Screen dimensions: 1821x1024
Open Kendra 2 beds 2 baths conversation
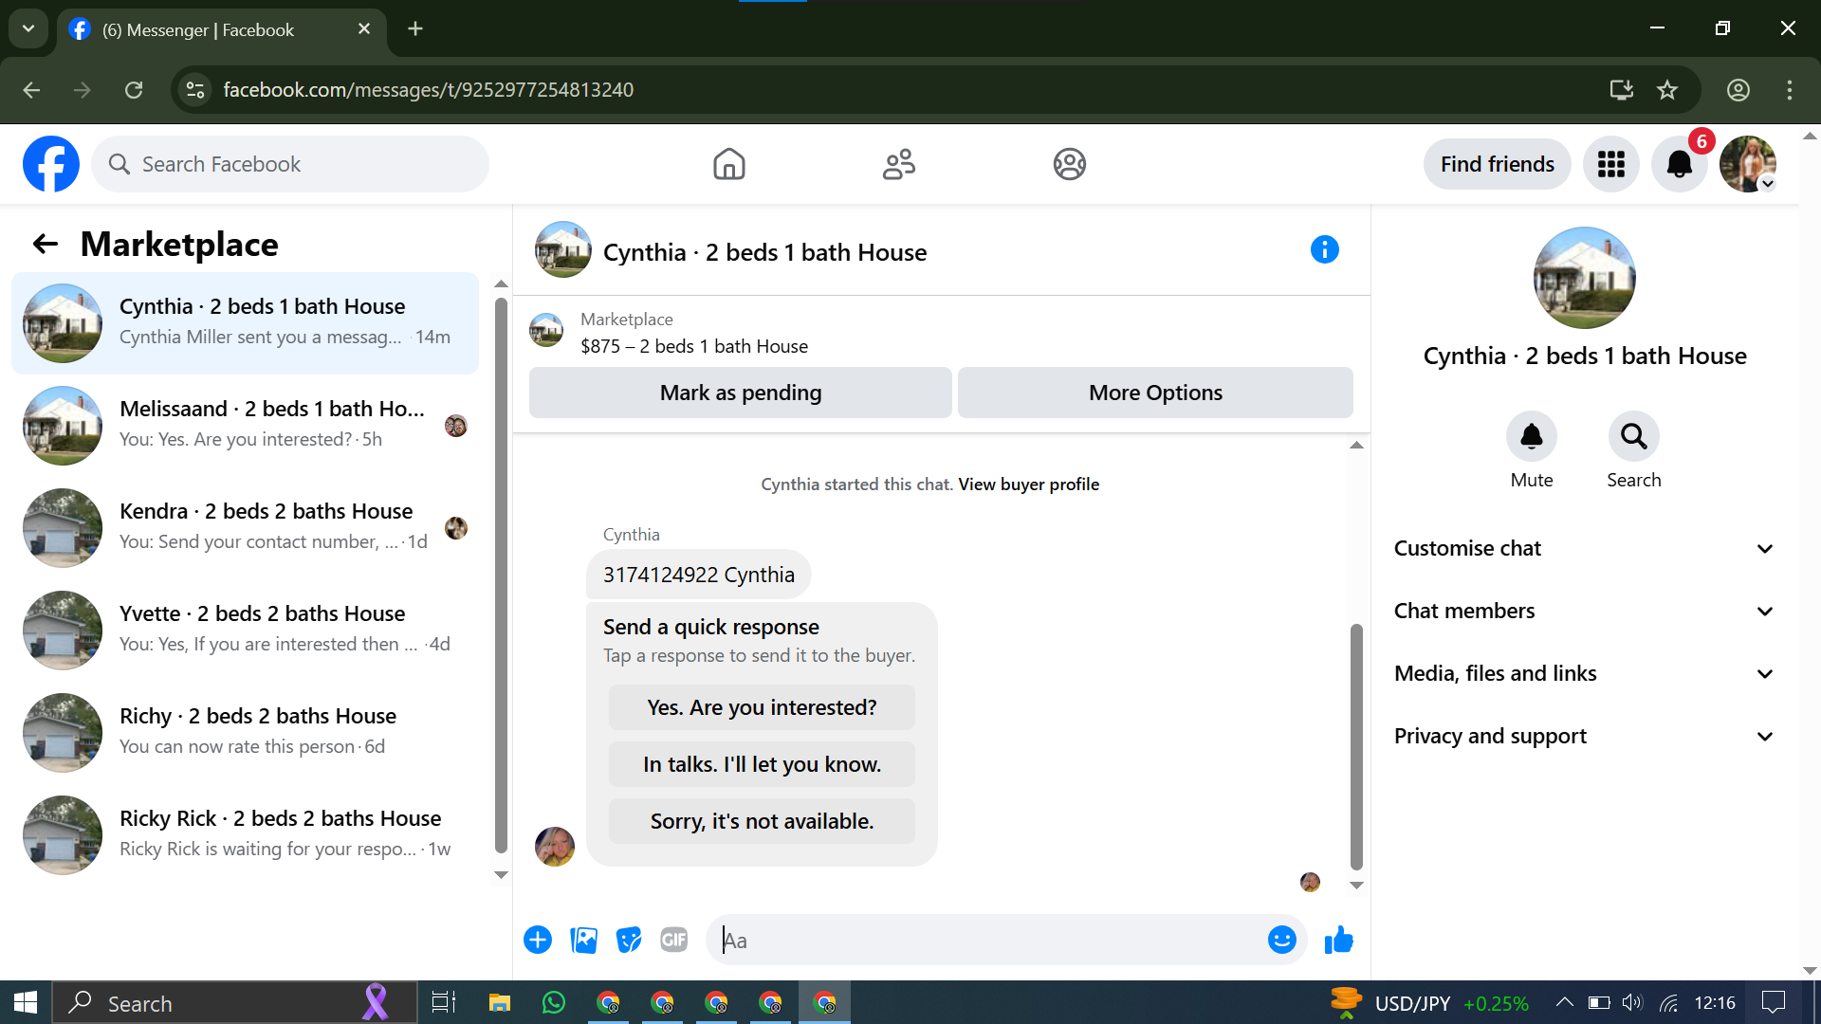click(246, 528)
